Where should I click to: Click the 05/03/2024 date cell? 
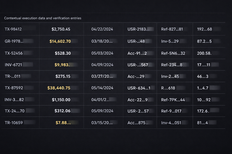102,53
